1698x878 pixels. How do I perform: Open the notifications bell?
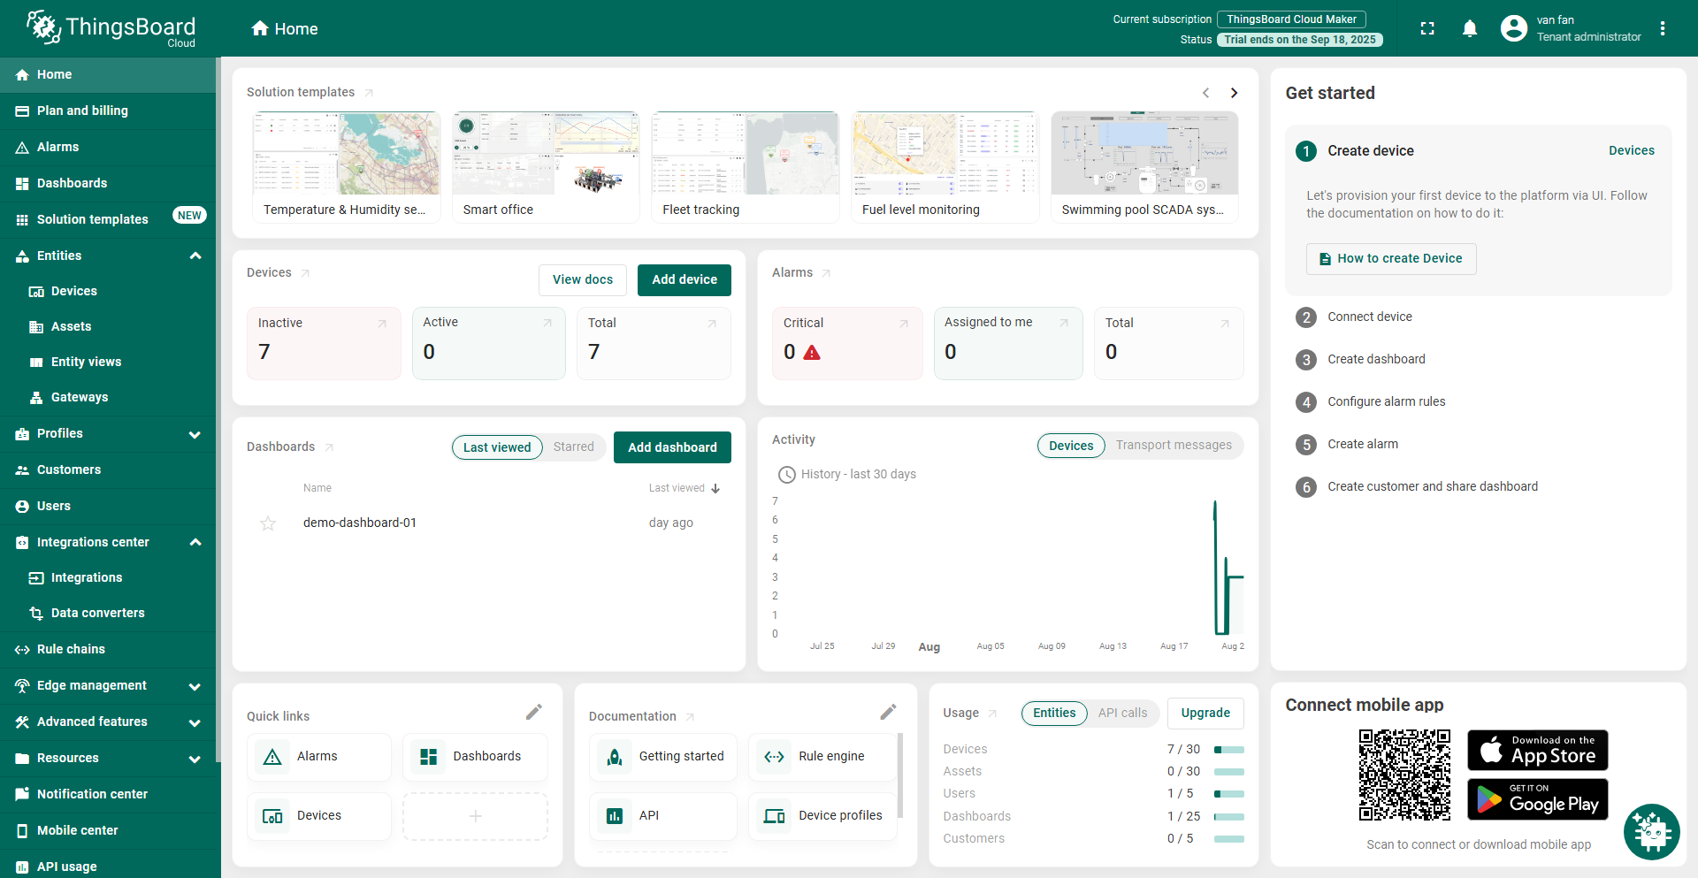point(1470,28)
